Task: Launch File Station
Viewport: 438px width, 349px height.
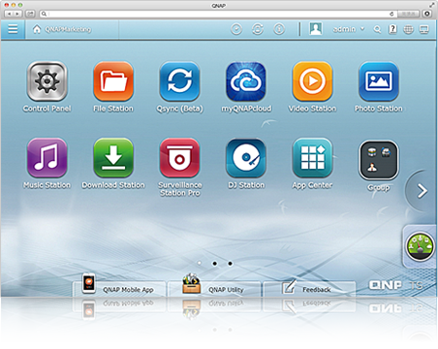Action: [113, 81]
